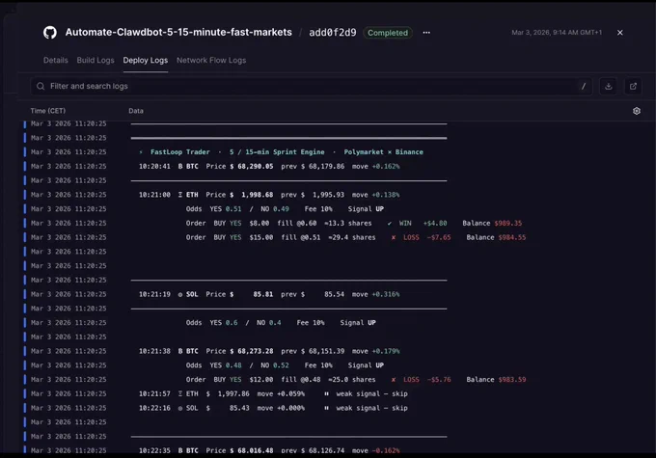Download the logs via the download icon
656x458 pixels.
pos(609,86)
